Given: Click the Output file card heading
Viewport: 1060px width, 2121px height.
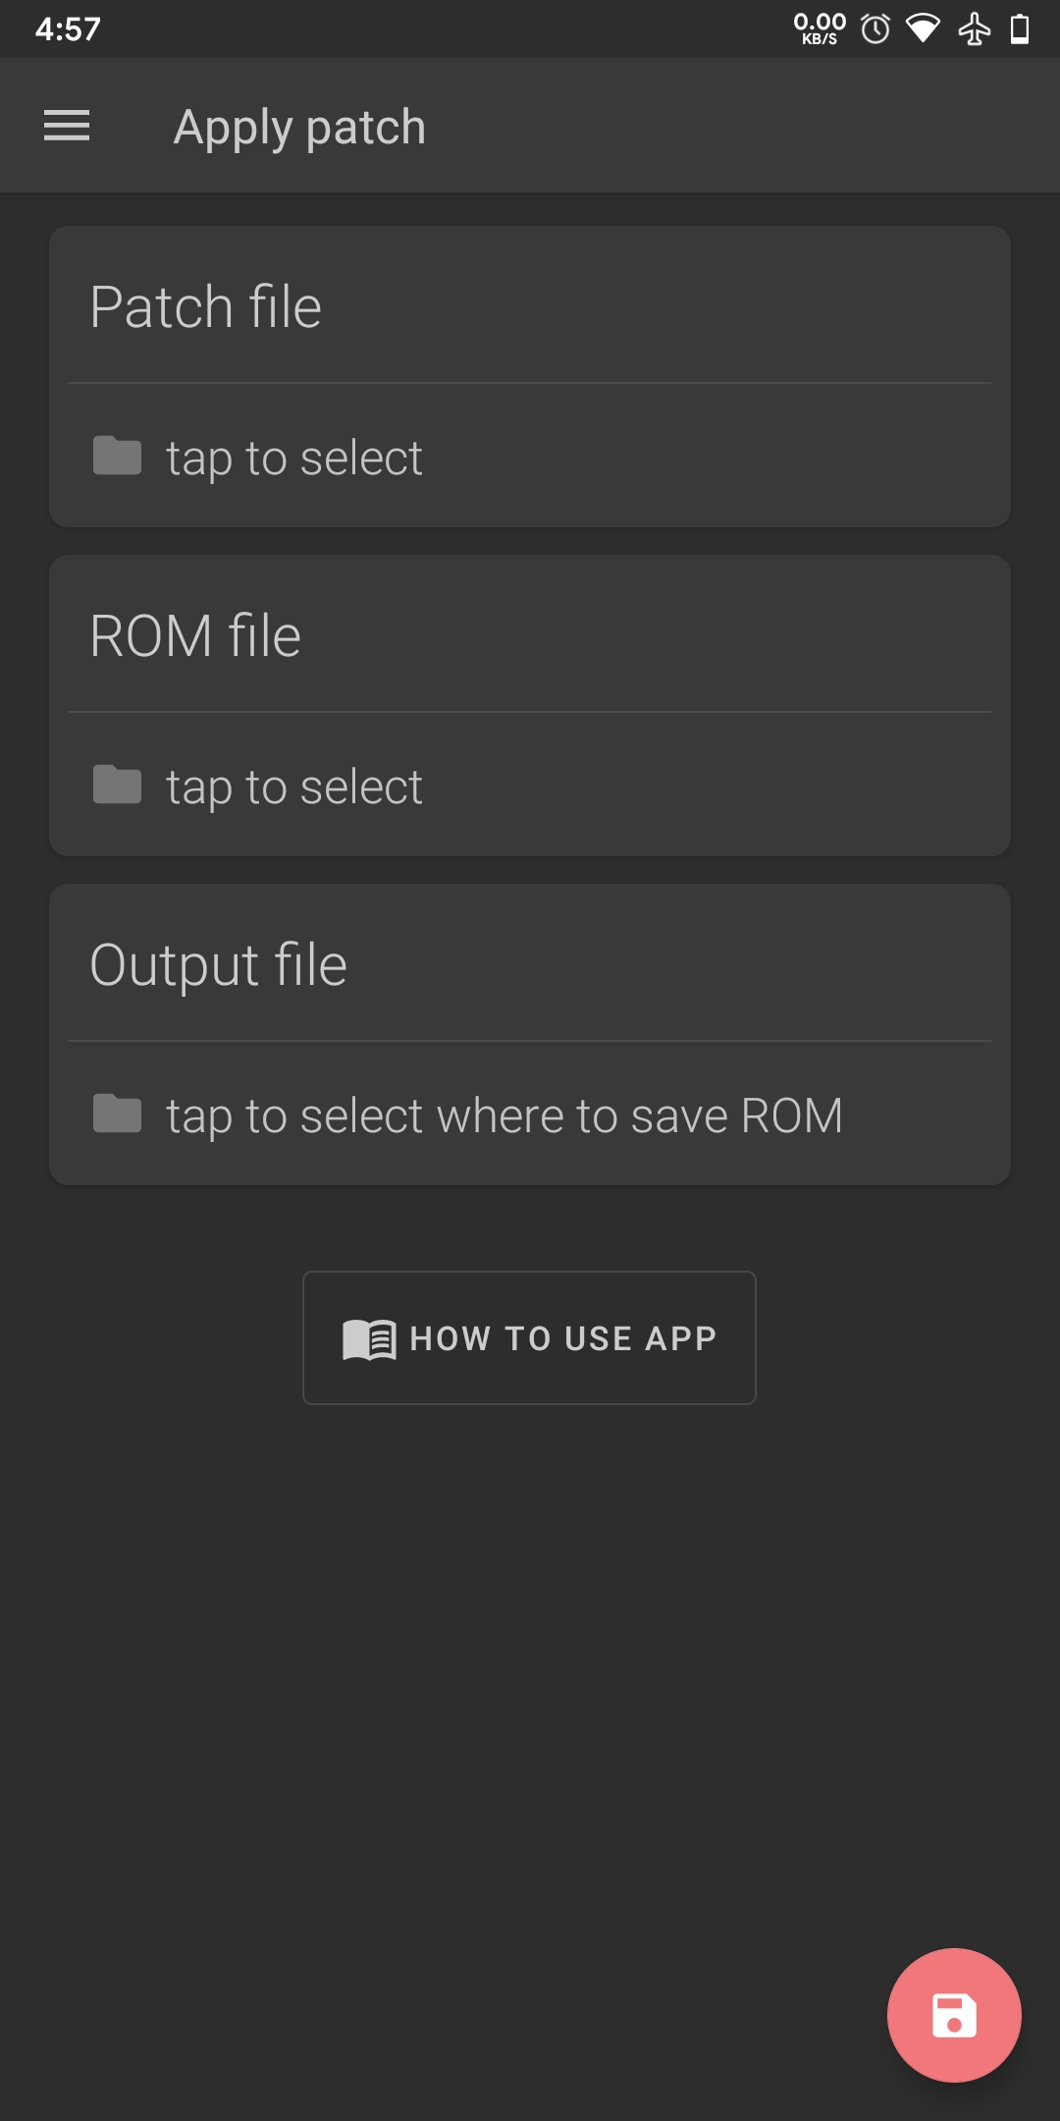Looking at the screenshot, I should [218, 964].
